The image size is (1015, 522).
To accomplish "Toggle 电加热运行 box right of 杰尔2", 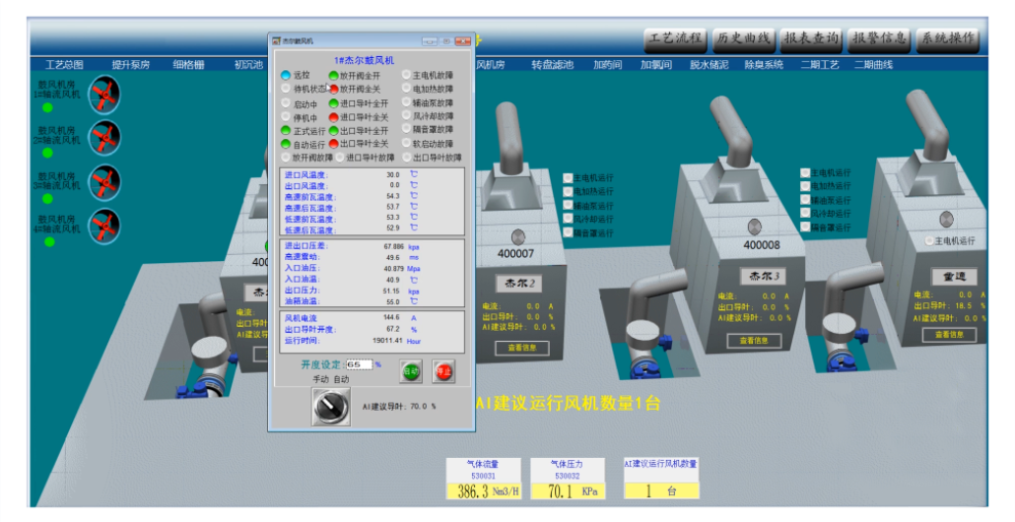I will (x=568, y=191).
